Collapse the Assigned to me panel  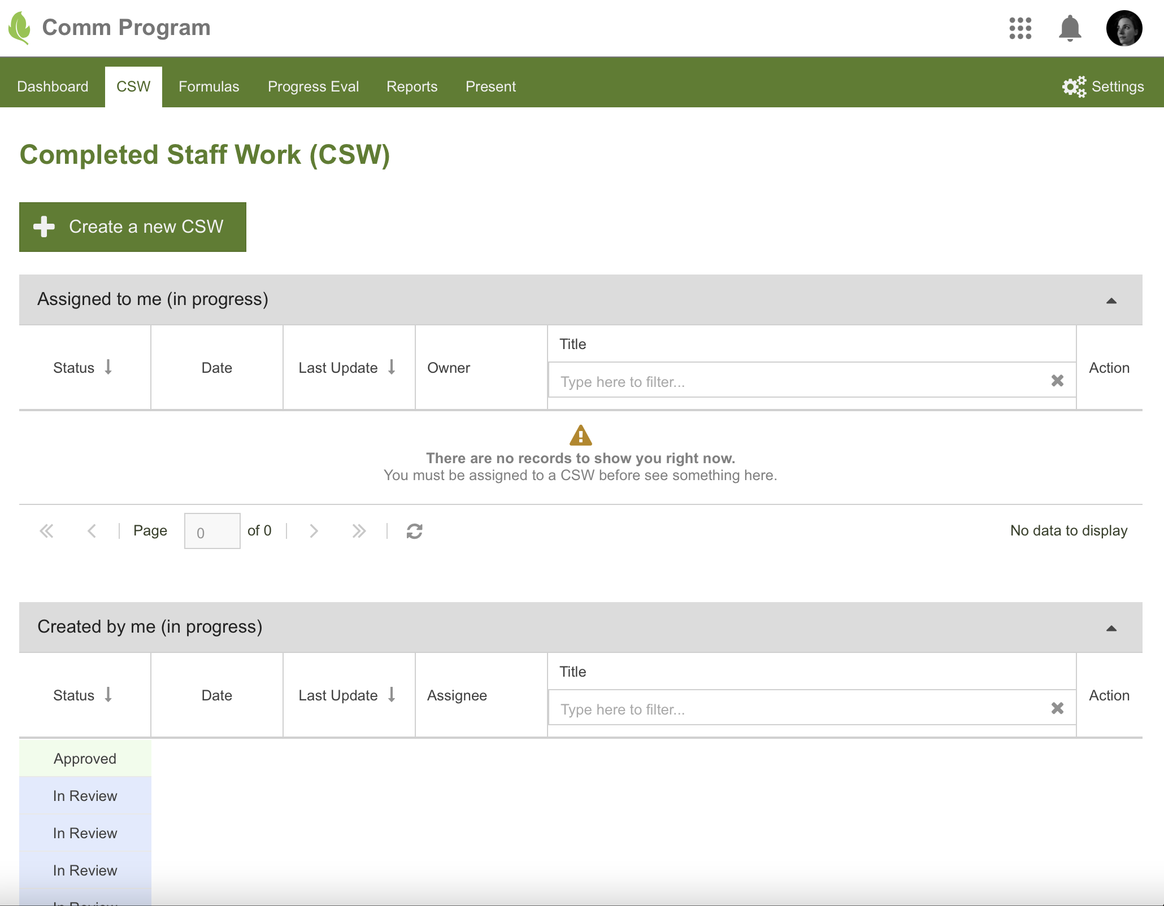[x=1111, y=300]
